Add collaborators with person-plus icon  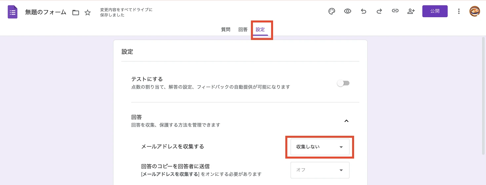click(x=411, y=11)
